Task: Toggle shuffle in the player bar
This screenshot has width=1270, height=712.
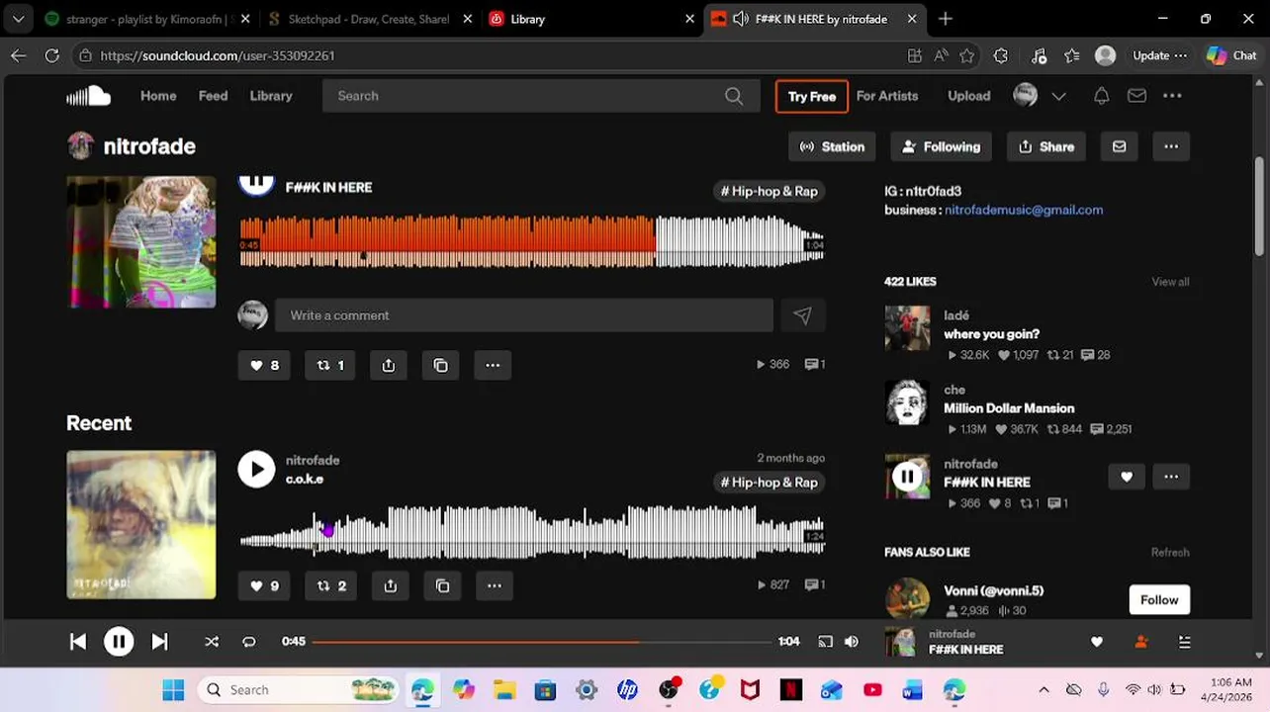Action: [x=212, y=642]
